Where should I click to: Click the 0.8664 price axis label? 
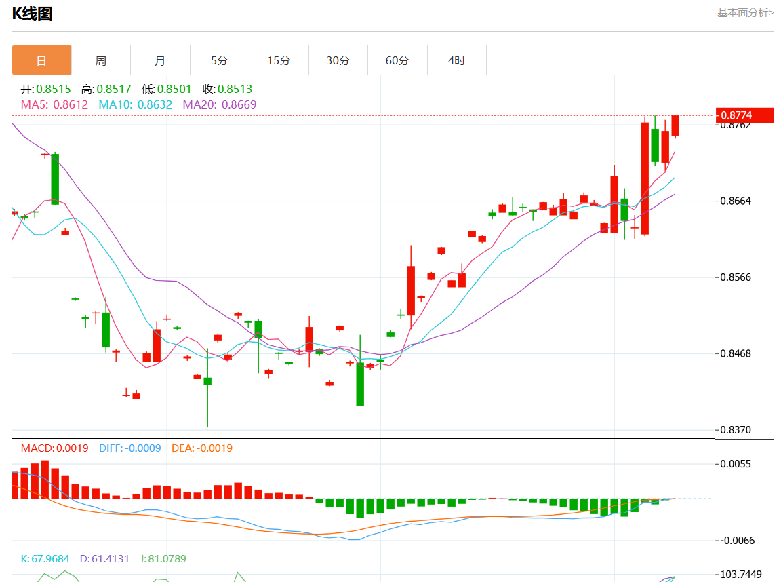coord(736,201)
